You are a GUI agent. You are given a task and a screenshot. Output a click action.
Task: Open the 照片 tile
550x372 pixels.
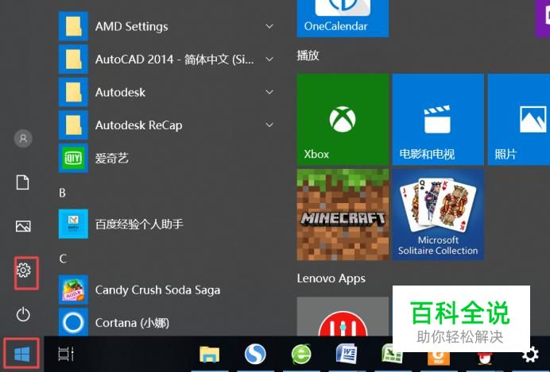point(519,119)
